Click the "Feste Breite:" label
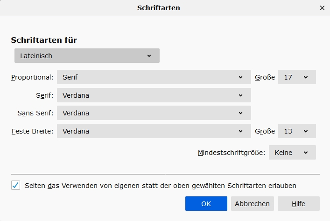 pyautogui.click(x=32, y=131)
